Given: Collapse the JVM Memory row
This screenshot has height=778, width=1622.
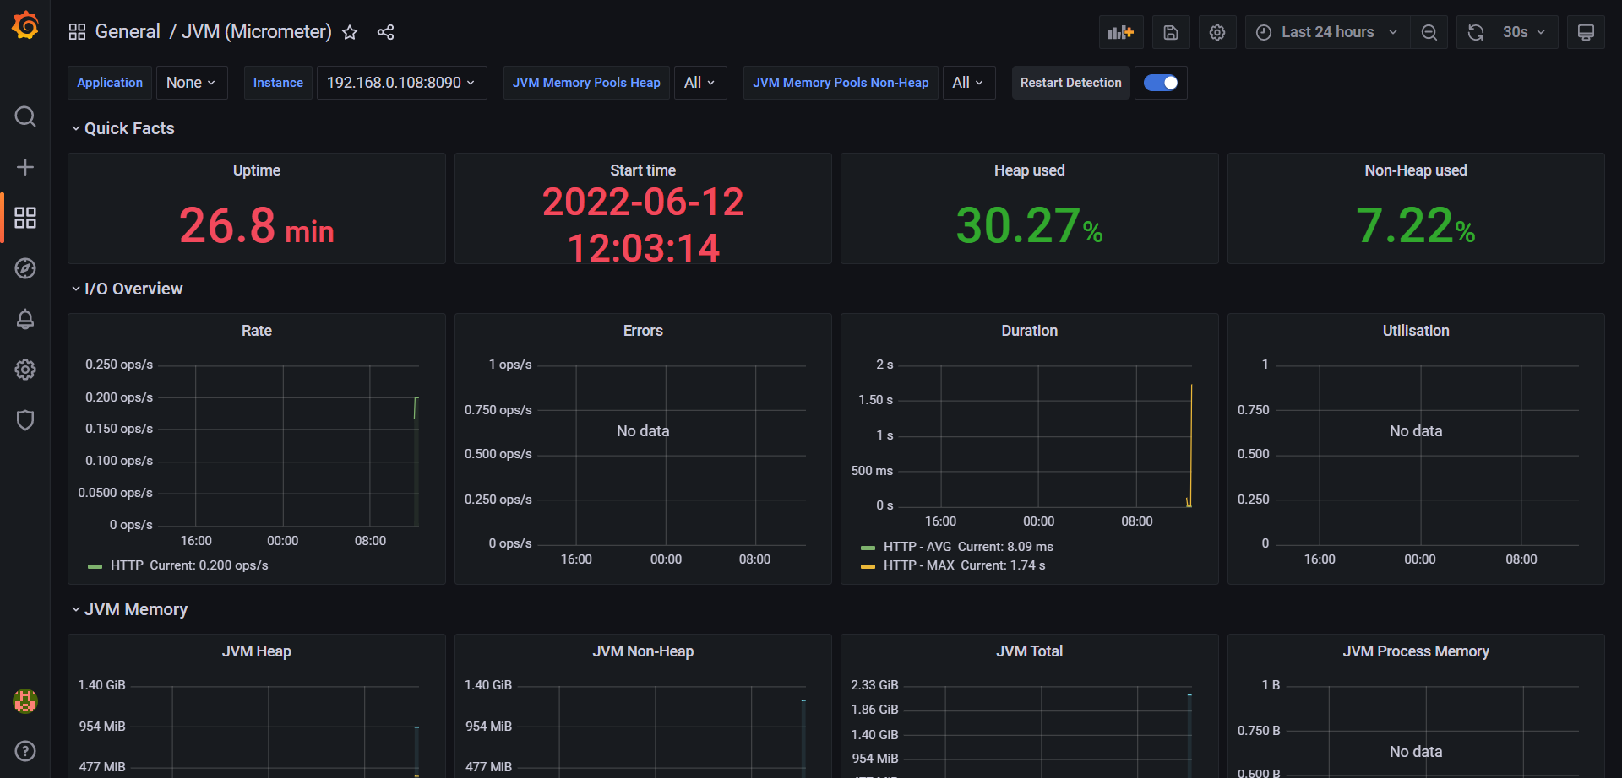Looking at the screenshot, I should click(x=129, y=609).
